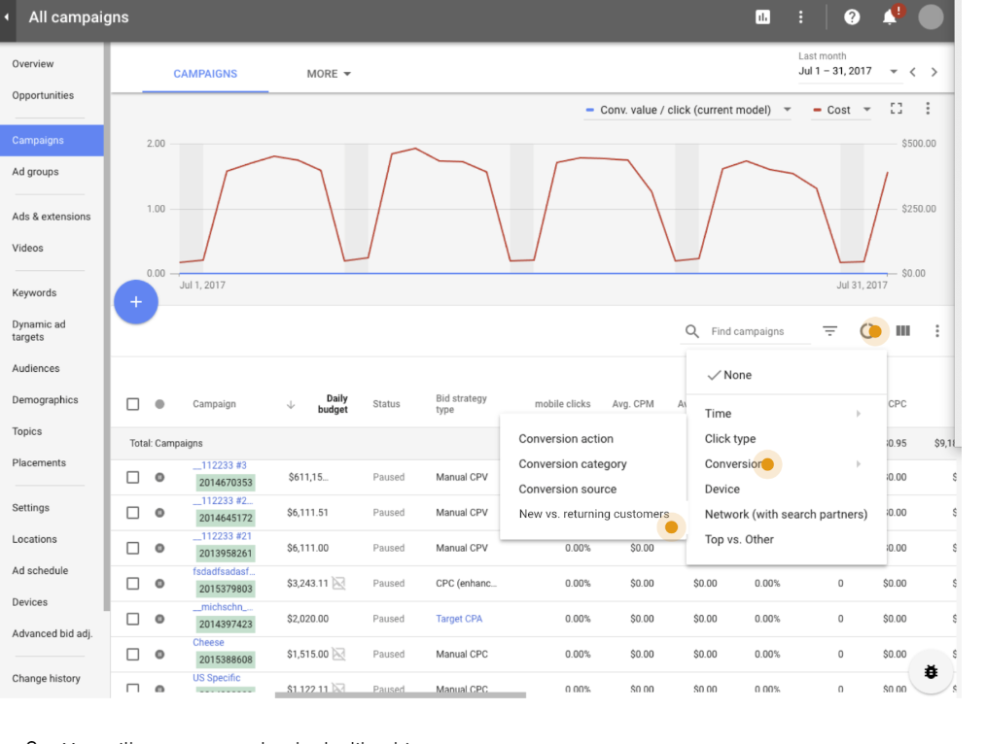Open Keywords in the sidebar
The height and width of the screenshot is (744, 986).
[x=34, y=292]
